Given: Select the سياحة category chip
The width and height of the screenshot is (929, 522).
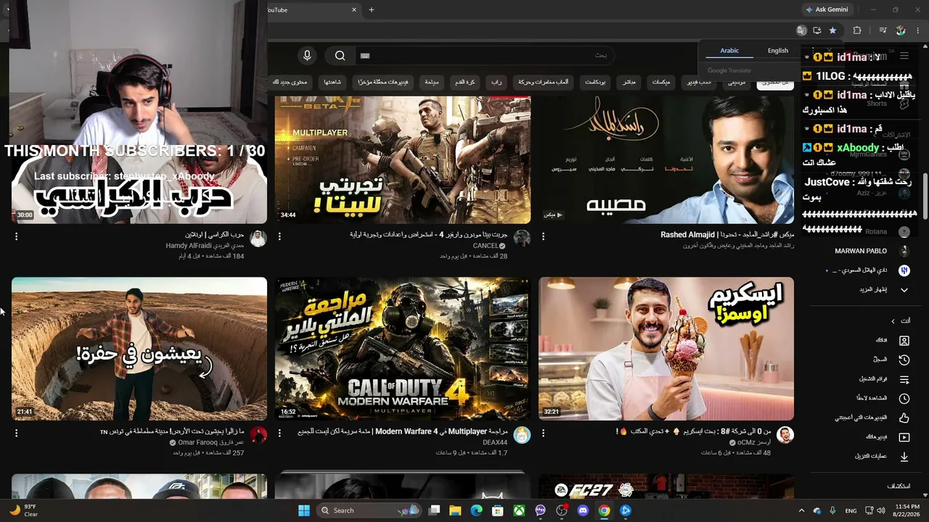Looking at the screenshot, I should 432,83.
